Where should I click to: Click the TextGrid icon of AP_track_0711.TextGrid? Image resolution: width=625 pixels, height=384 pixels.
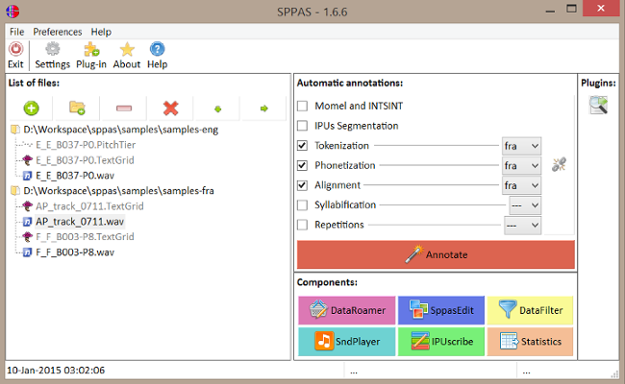[27, 206]
